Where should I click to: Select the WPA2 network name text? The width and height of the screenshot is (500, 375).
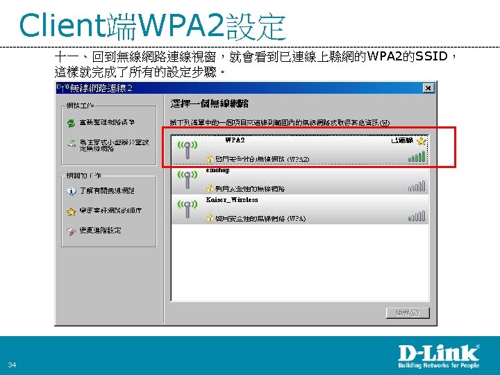235,140
